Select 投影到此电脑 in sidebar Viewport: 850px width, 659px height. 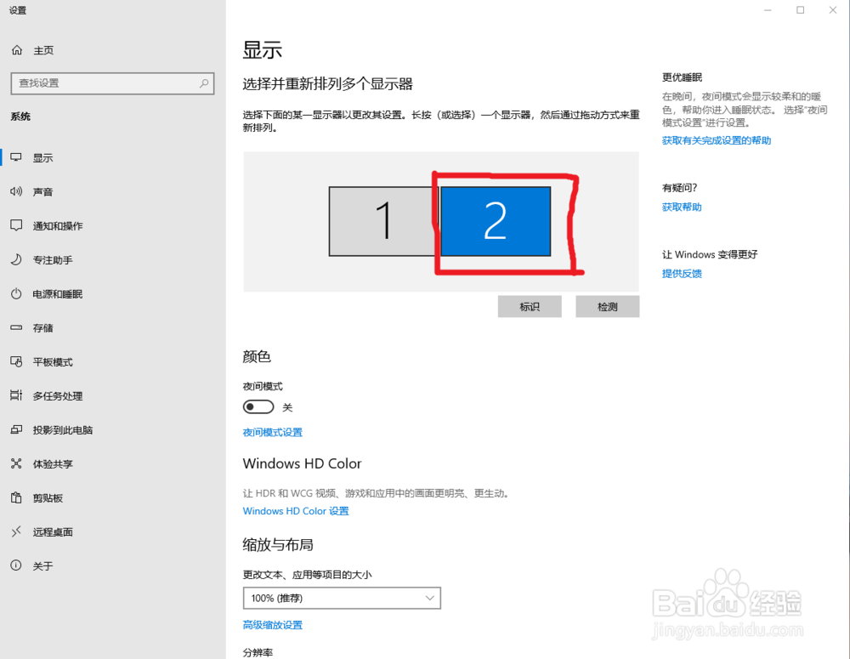pyautogui.click(x=113, y=429)
